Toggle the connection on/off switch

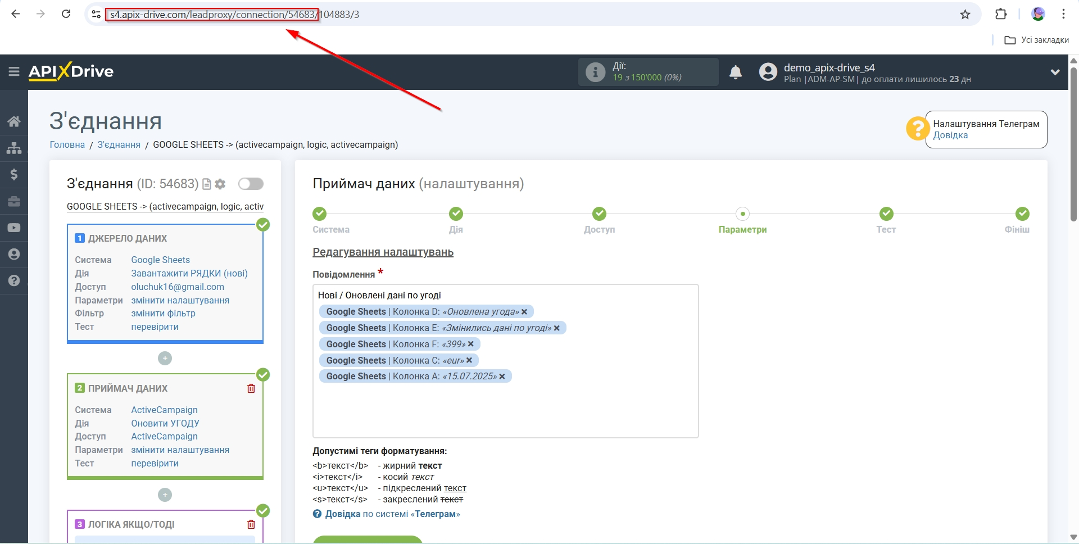pos(251,184)
